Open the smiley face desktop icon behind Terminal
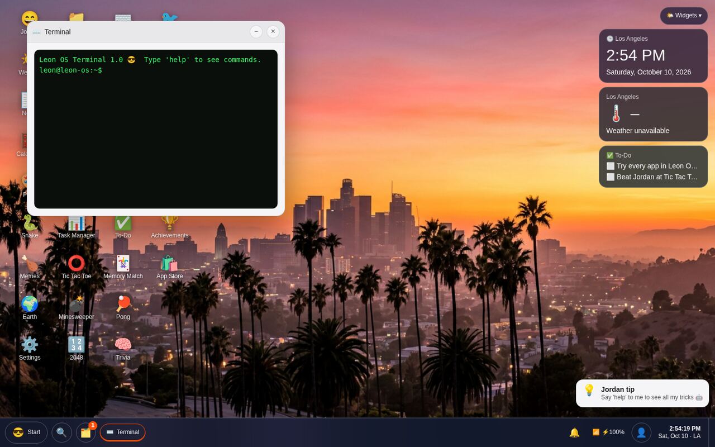This screenshot has width=715, height=447. 30,17
